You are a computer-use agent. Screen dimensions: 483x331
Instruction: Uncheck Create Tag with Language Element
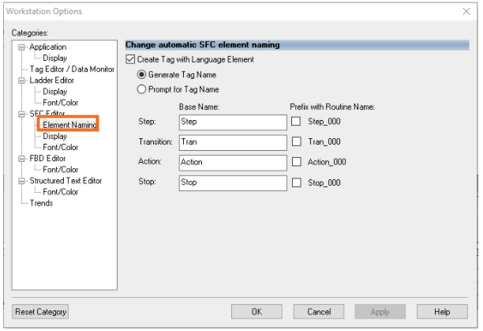coord(131,59)
